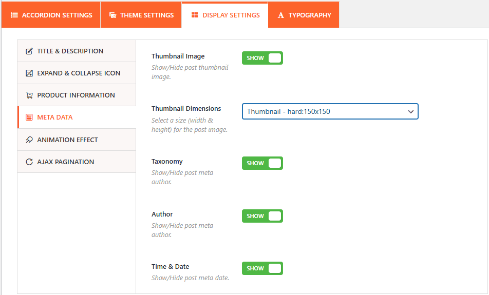
Task: Open the Product Information sidebar section
Action: (76, 95)
